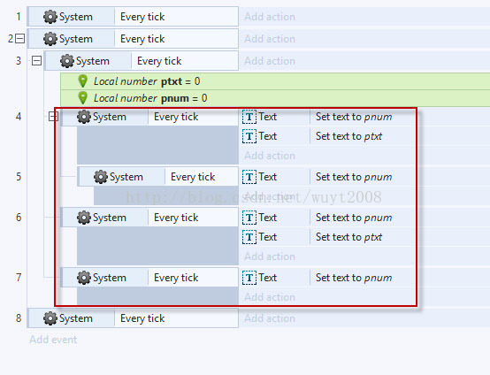Click the System gear icon in event 3

click(67, 61)
